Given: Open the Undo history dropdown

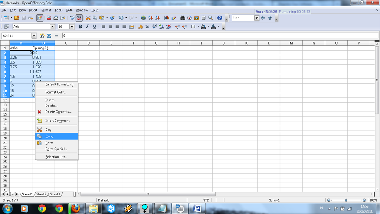Looking at the screenshot, I should [126, 18].
